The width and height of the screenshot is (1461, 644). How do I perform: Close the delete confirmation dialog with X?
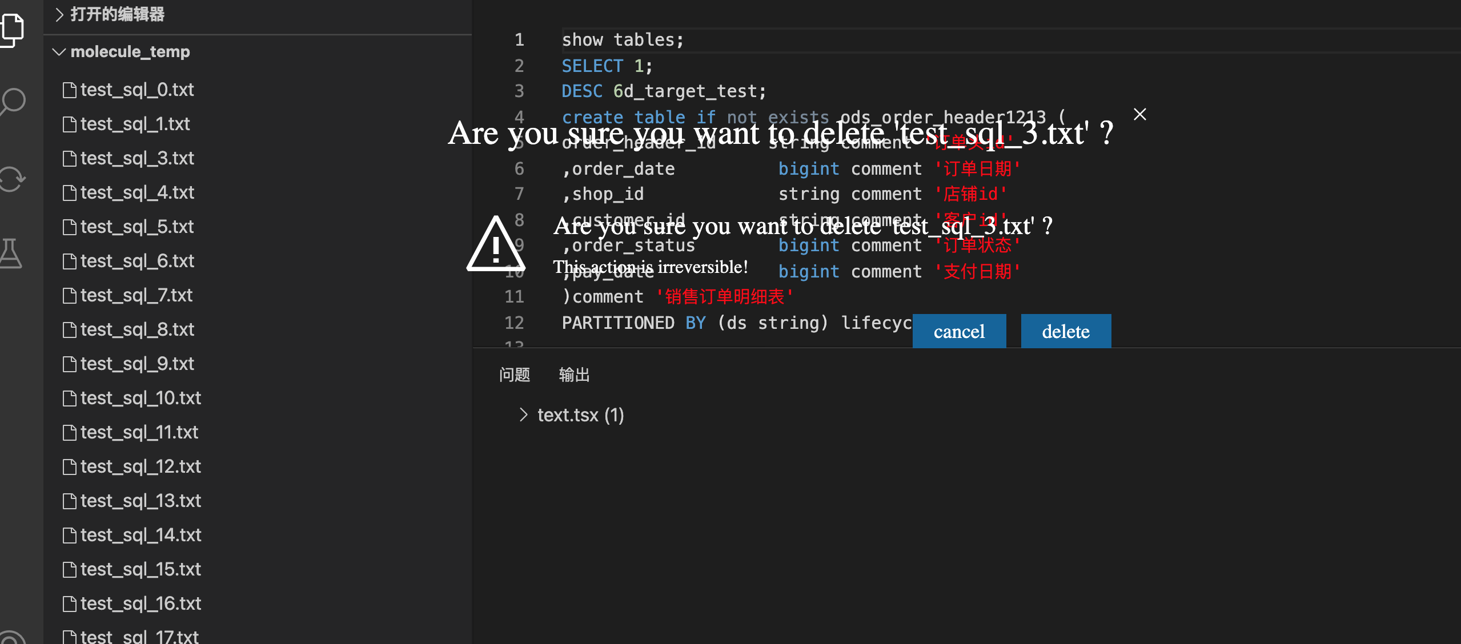coord(1139,115)
